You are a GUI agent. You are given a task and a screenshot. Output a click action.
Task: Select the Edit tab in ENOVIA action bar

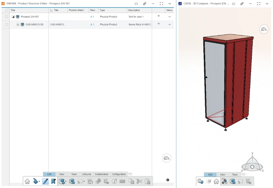coord(49,174)
